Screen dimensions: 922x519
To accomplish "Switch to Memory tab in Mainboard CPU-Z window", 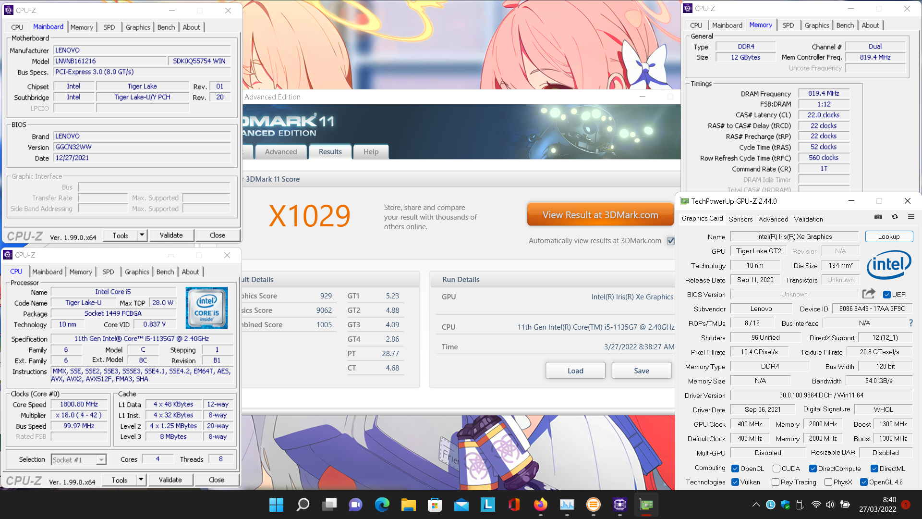I will coord(82,27).
